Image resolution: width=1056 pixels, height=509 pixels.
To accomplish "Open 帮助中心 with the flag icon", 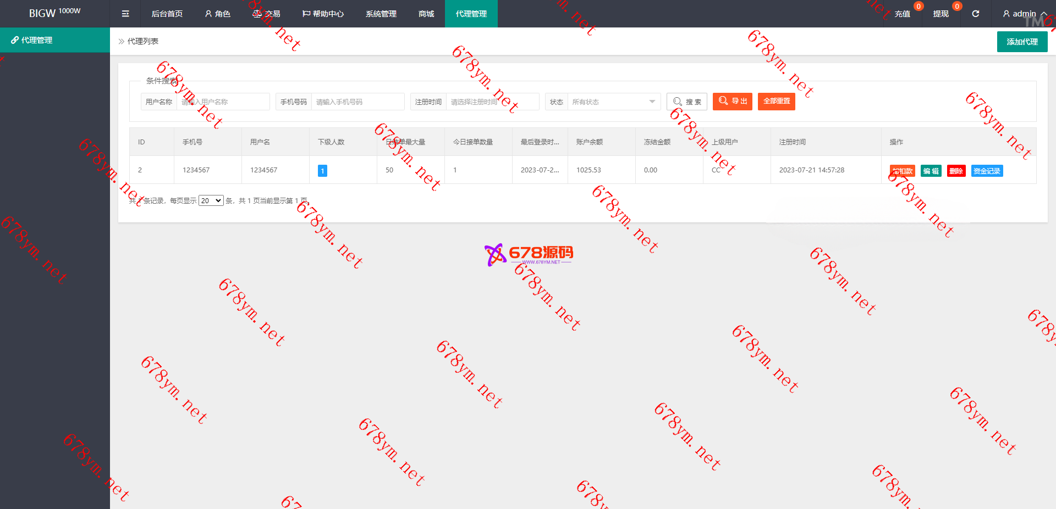I will click(x=323, y=14).
